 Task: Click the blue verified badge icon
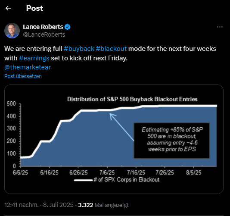tap(68, 27)
